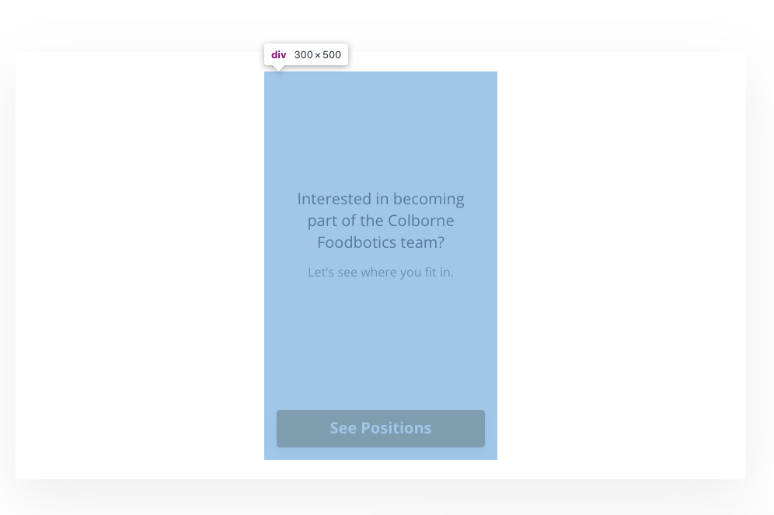
Task: Click the word 'See' on the button
Action: click(343, 428)
